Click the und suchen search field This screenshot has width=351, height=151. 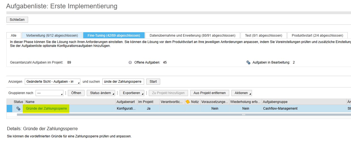tap(123, 82)
